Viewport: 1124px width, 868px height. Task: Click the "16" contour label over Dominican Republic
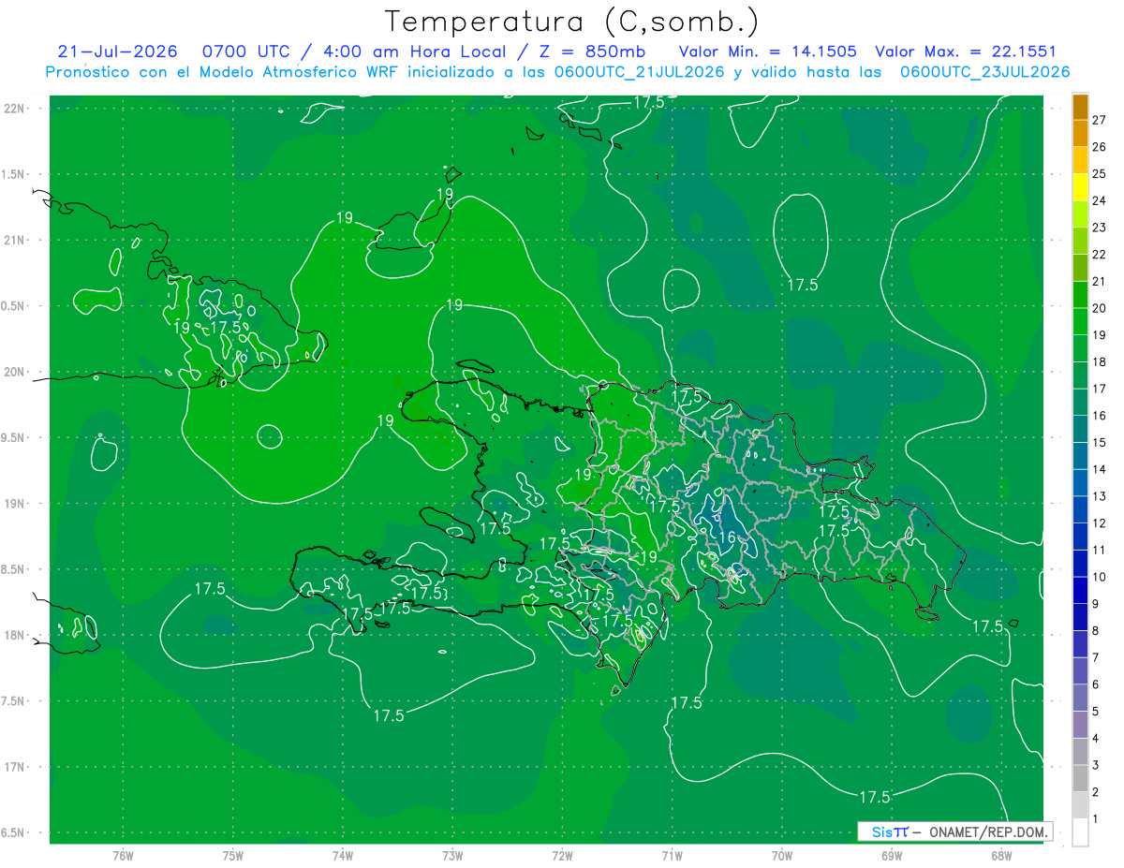[728, 537]
